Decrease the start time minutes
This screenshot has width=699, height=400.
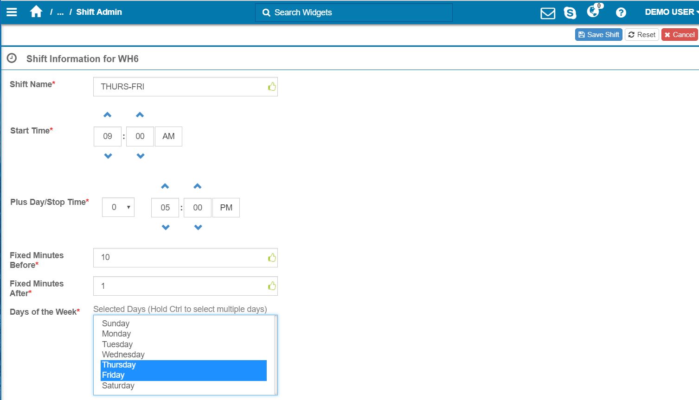pyautogui.click(x=141, y=156)
